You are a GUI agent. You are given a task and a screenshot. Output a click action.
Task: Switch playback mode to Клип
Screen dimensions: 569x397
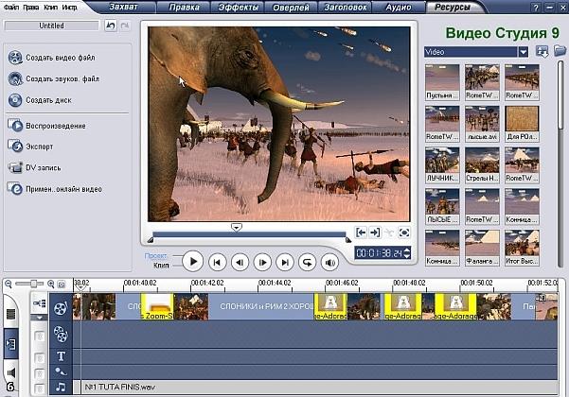coord(161,266)
